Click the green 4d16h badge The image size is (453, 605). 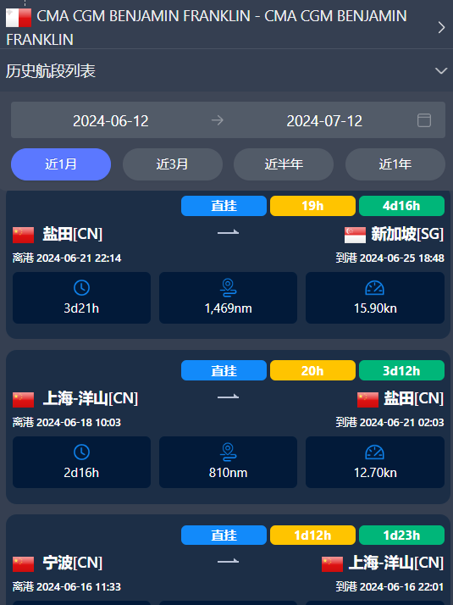pos(401,206)
